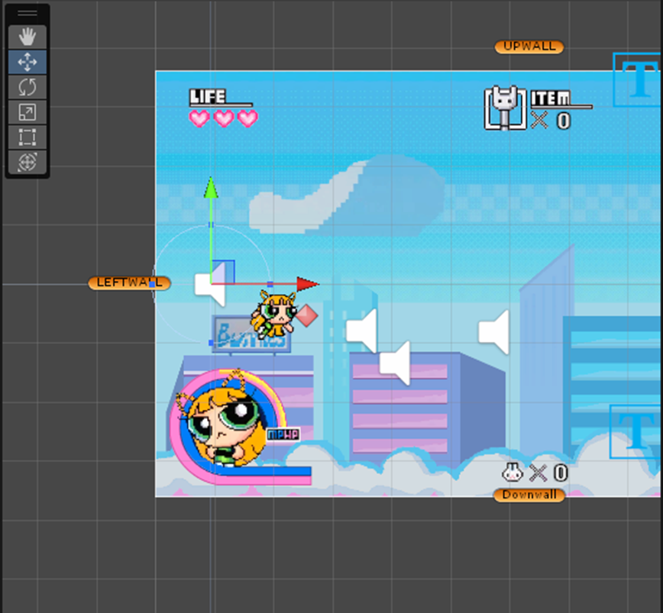
Task: Select the item slot frame icon
Action: pyautogui.click(x=506, y=108)
